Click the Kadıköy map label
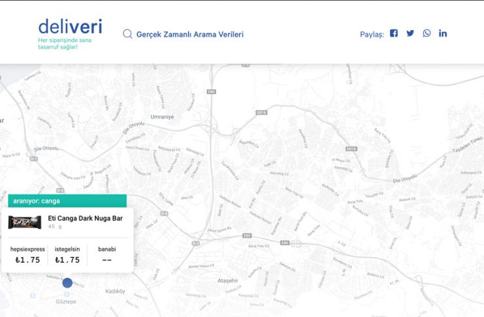Image resolution: width=484 pixels, height=317 pixels. (x=115, y=291)
